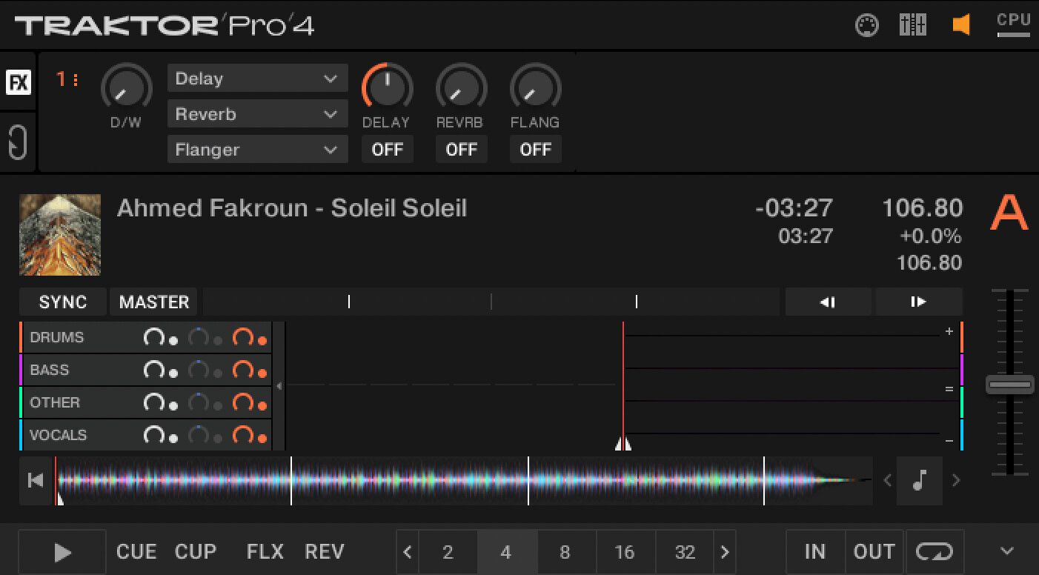
Task: Switch to the FX panel tab
Action: pyautogui.click(x=18, y=82)
